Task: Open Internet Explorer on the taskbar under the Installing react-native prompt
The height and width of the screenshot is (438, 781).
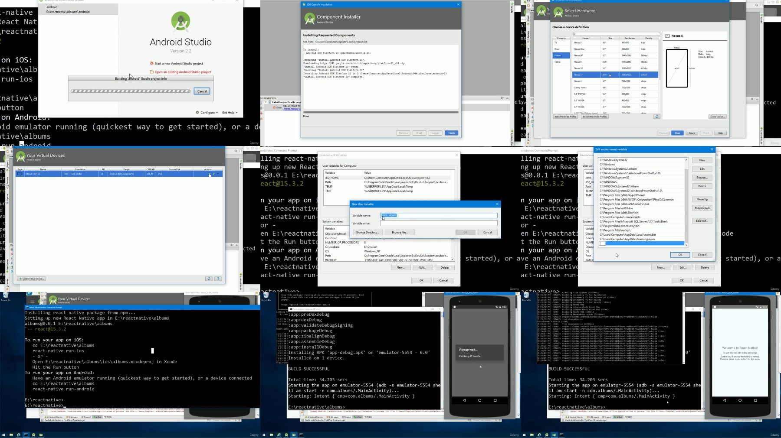Action: coord(19,435)
